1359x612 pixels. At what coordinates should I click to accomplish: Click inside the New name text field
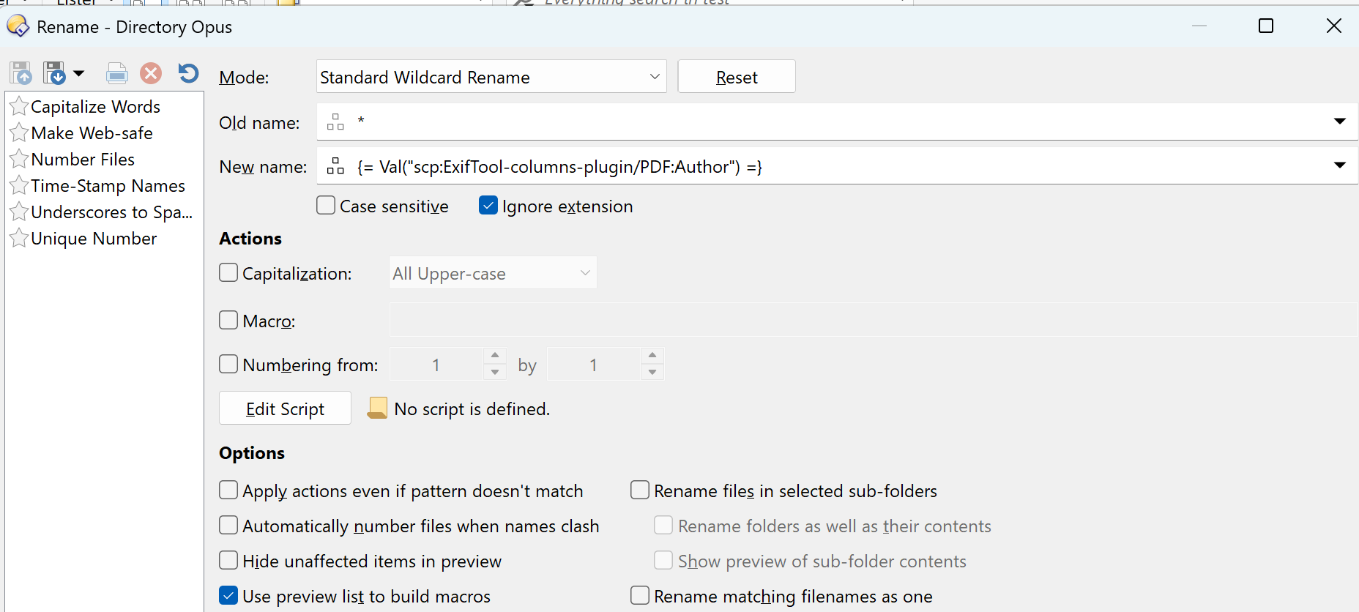[805, 167]
